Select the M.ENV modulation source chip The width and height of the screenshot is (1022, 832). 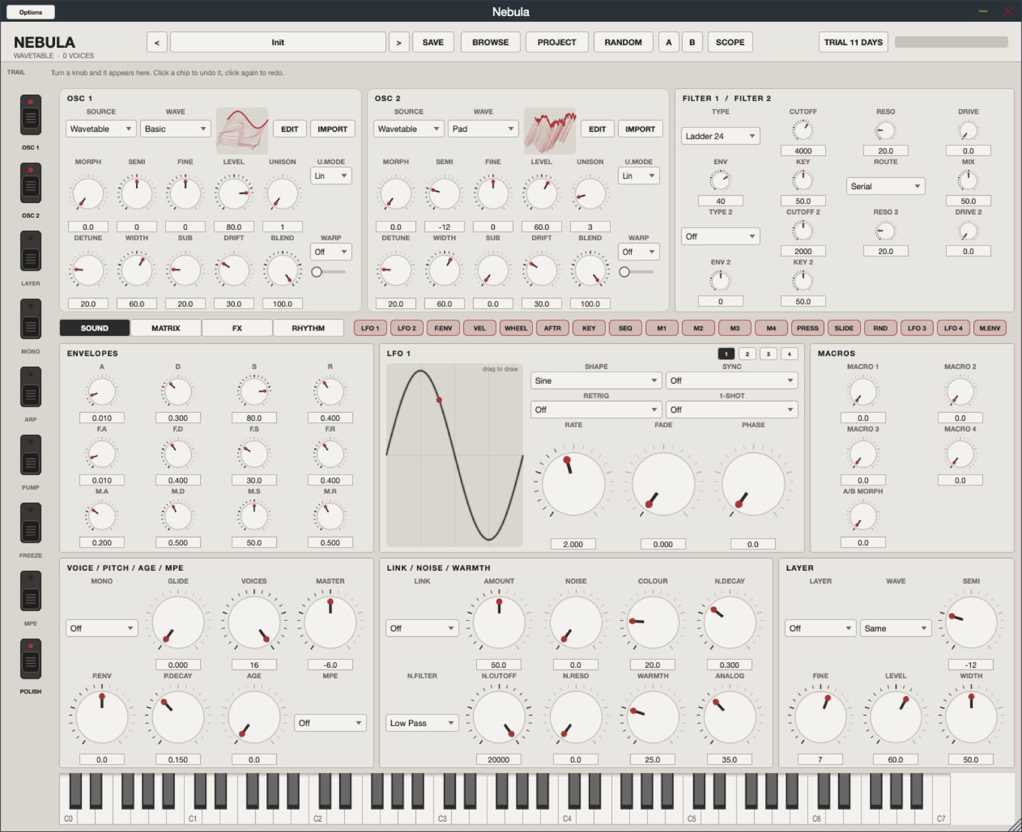(x=990, y=328)
